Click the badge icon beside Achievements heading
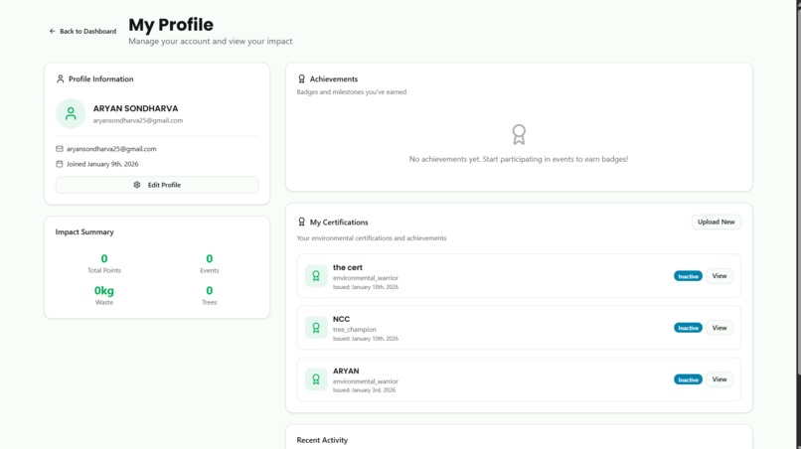This screenshot has height=449, width=801. (301, 78)
